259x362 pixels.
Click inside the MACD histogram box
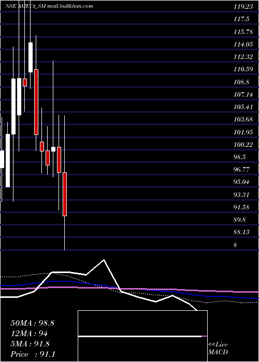click(142, 336)
